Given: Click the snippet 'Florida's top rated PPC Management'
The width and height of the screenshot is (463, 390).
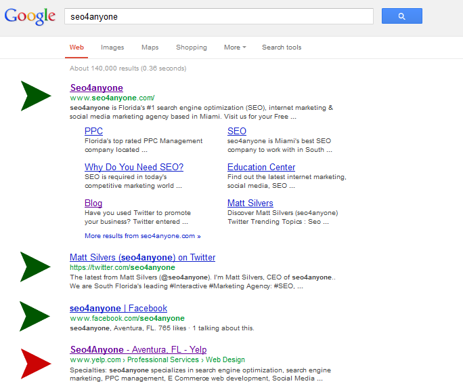Looking at the screenshot, I should (x=144, y=145).
